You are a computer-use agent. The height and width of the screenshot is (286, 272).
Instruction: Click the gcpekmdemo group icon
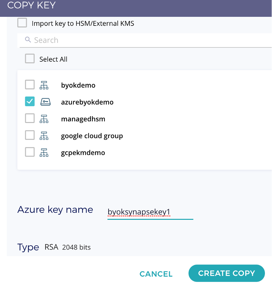pyautogui.click(x=44, y=152)
